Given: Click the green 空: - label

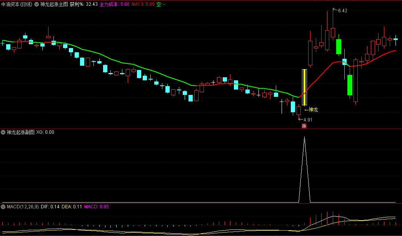Looking at the screenshot, I should point(161,4).
